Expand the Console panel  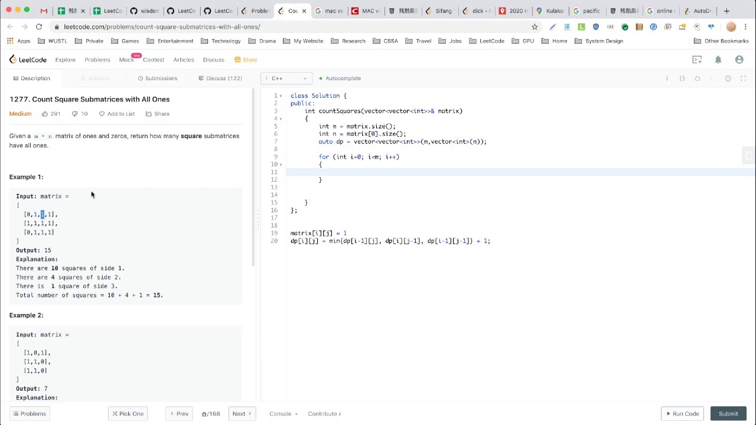[283, 414]
